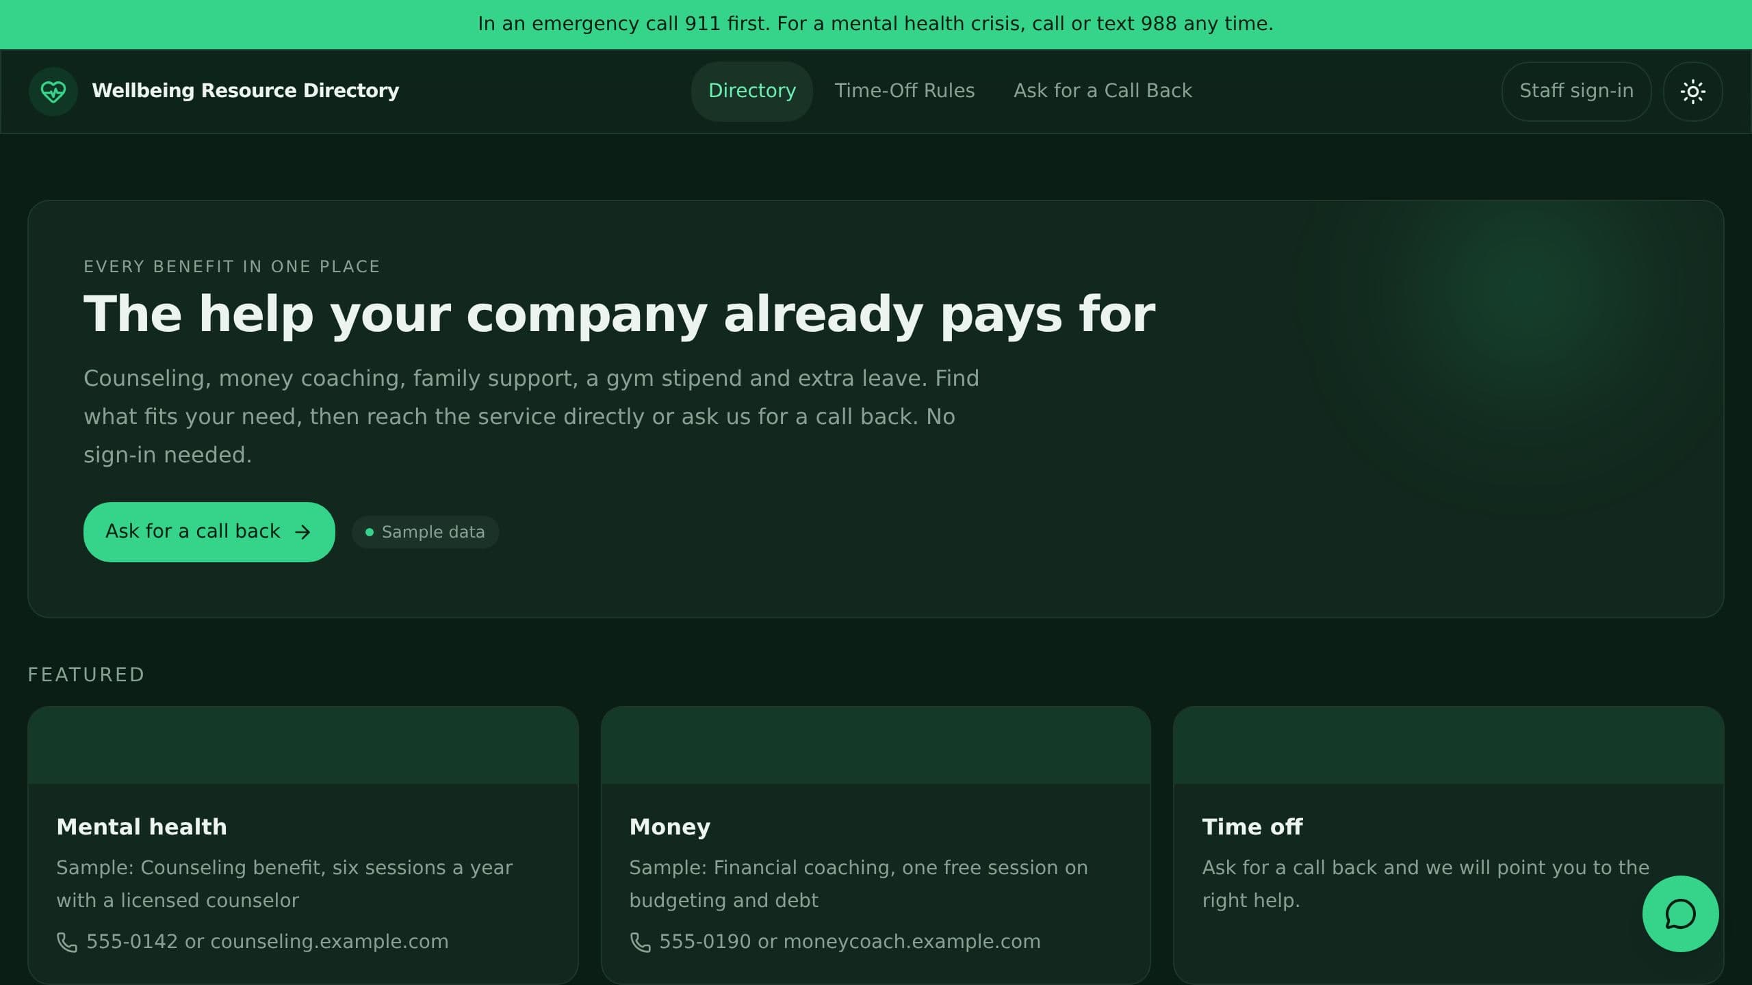The height and width of the screenshot is (985, 1752).
Task: Click the 555-0190 or moneycoach.example.com contact
Action: coord(835,942)
